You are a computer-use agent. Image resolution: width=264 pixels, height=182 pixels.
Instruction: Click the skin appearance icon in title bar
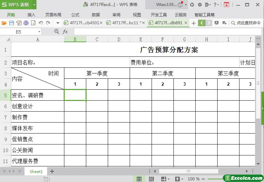point(192,5)
